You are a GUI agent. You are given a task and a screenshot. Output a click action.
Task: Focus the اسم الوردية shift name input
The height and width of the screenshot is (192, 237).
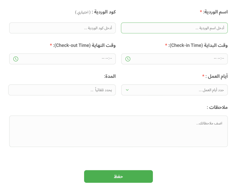[x=174, y=28]
